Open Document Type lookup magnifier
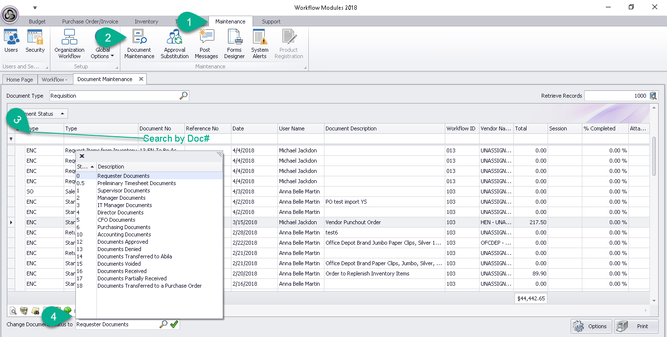667x337 pixels. coord(184,96)
